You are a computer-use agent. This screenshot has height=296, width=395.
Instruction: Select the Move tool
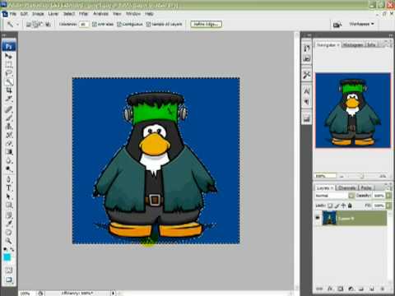click(x=8, y=56)
